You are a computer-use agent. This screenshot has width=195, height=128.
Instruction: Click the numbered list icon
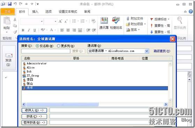(x=82, y=21)
